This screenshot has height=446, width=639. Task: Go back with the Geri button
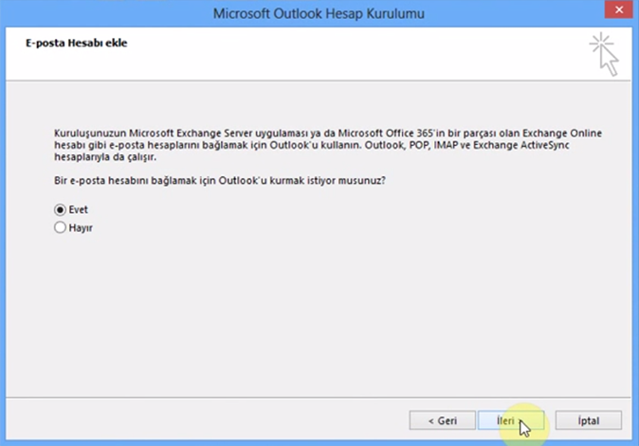pyautogui.click(x=442, y=420)
